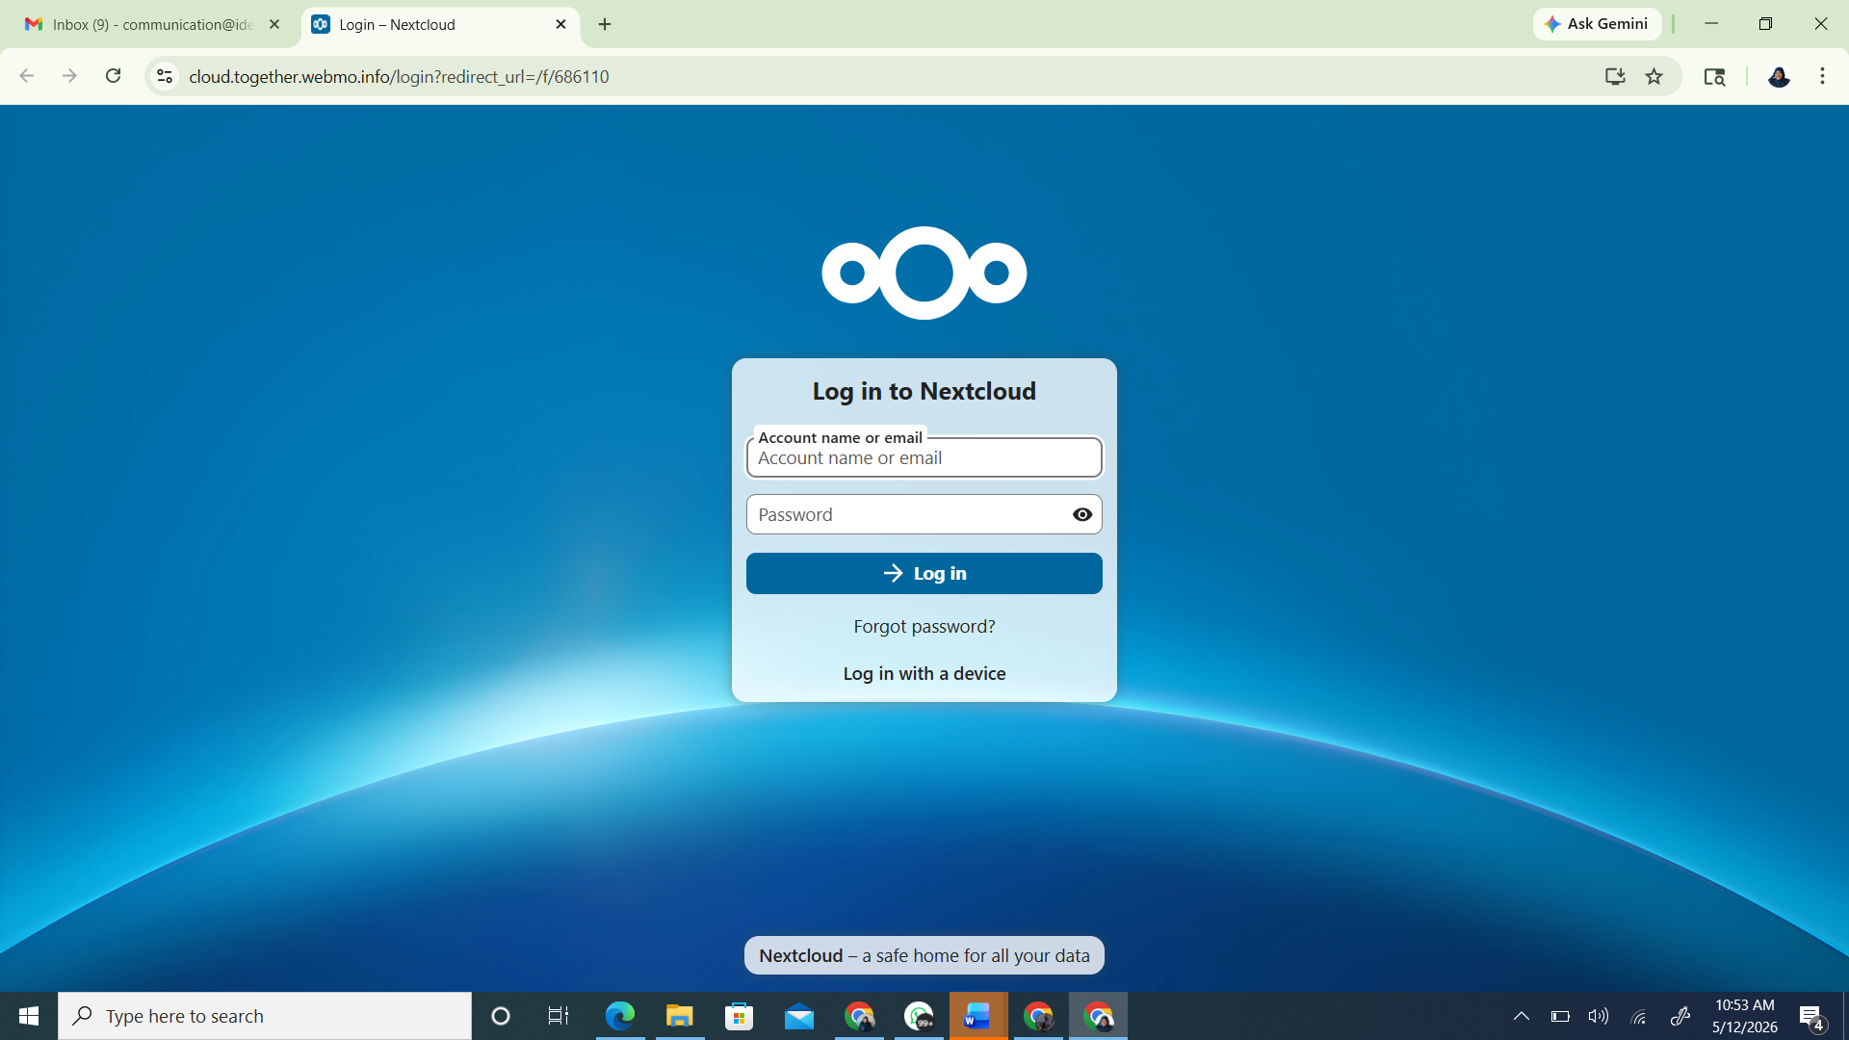1849x1040 pixels.
Task: Open a new browser tab
Action: click(x=605, y=24)
